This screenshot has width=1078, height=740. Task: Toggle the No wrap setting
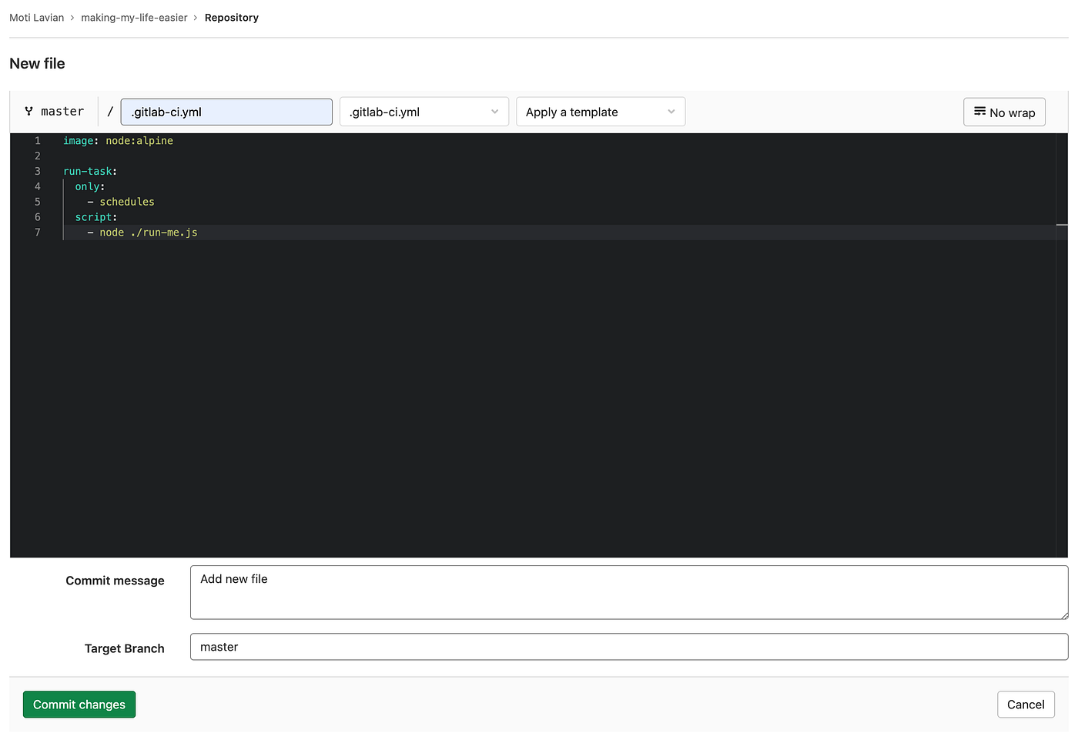click(1004, 112)
